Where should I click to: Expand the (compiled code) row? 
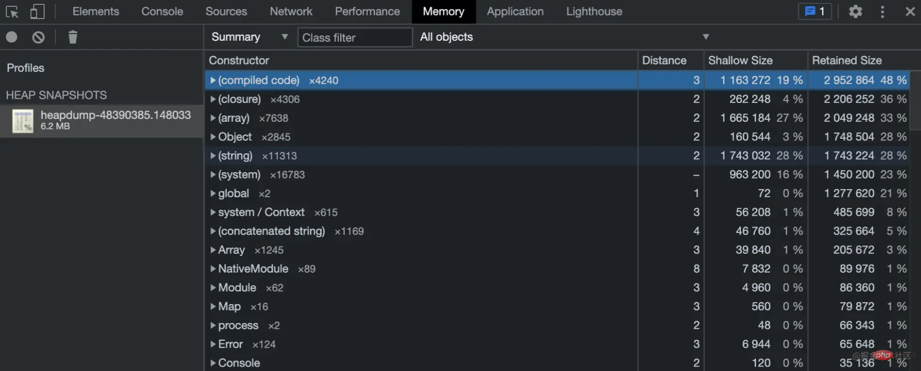point(213,80)
